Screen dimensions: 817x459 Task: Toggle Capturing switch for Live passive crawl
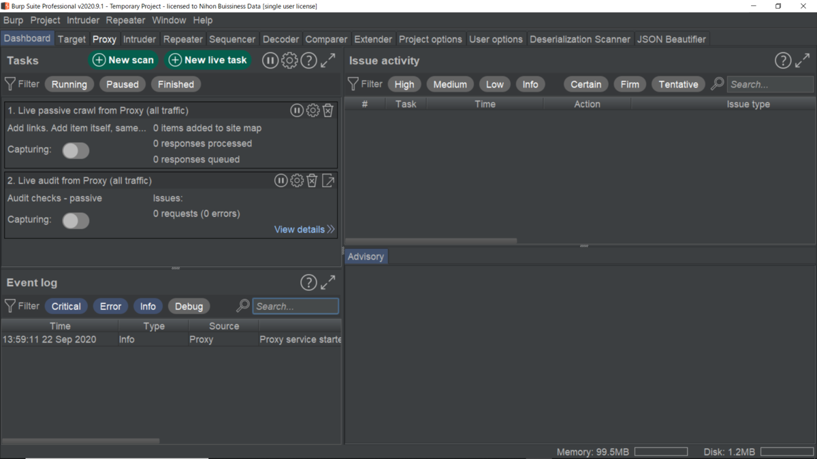76,150
